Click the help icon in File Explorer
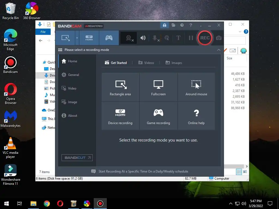 click(246, 32)
